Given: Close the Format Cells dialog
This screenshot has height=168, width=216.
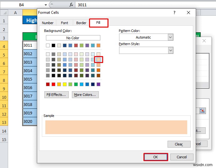Looking at the screenshot, I should [x=188, y=13].
